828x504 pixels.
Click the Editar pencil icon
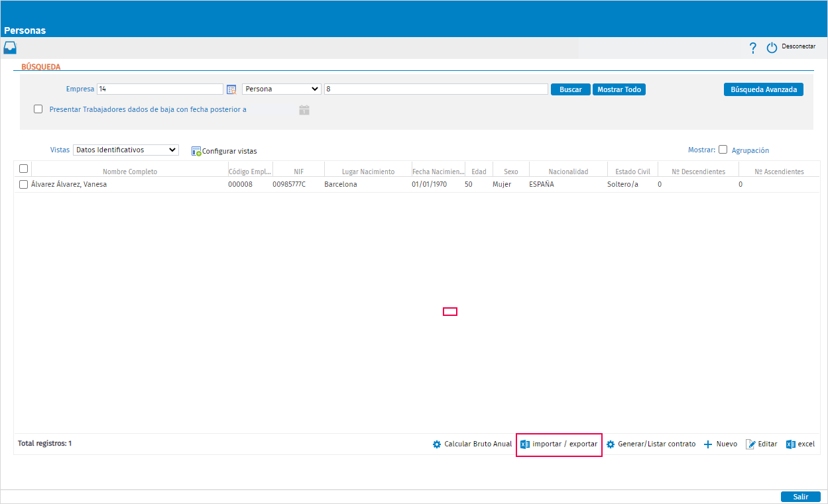pyautogui.click(x=750, y=444)
